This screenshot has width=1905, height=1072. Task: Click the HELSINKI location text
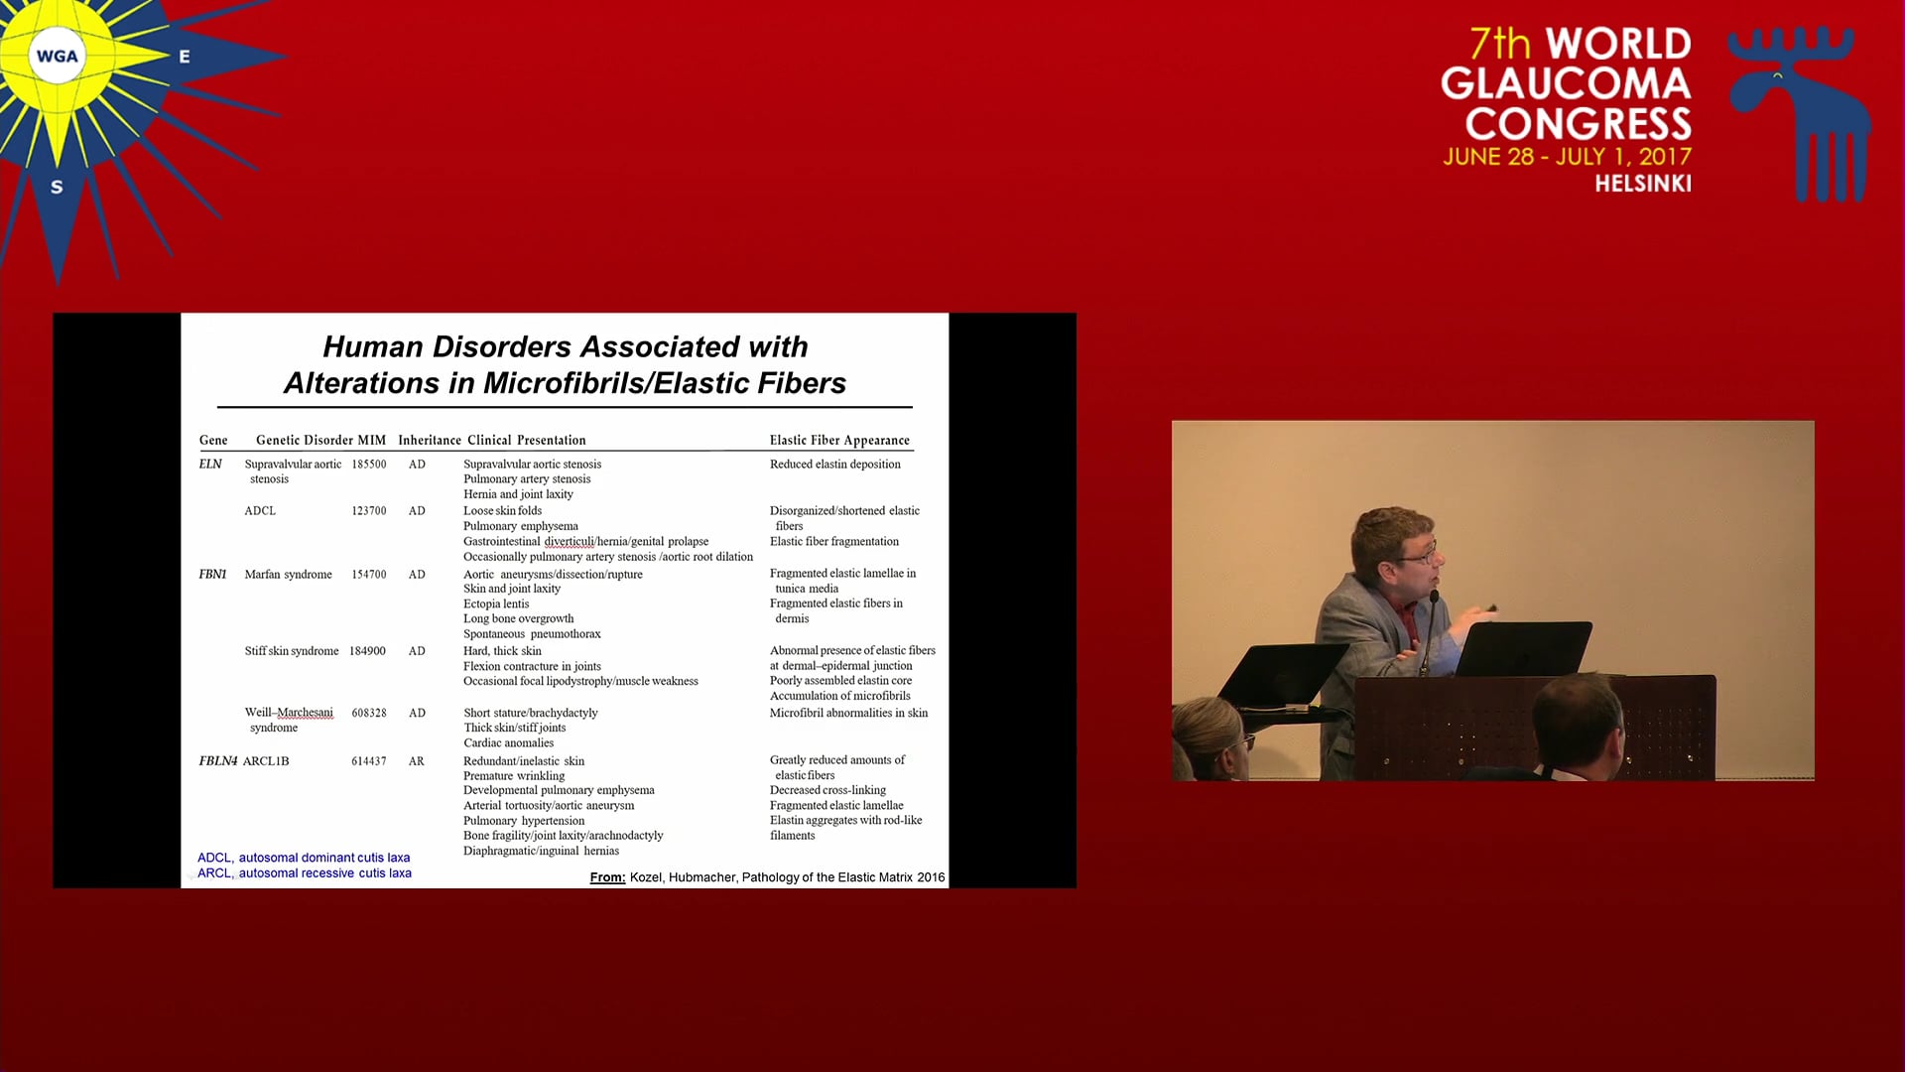pyautogui.click(x=1642, y=184)
